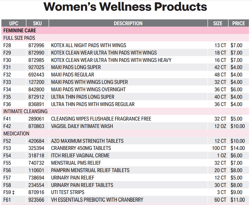Click the UPC column header
252x205 pixels.
pyautogui.click(x=14, y=23)
